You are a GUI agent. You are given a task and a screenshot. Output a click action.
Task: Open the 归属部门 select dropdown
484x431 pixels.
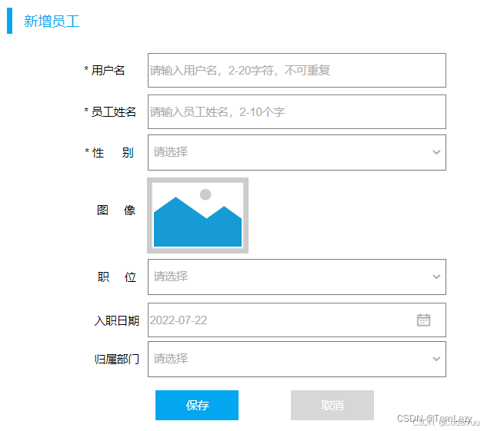(297, 359)
